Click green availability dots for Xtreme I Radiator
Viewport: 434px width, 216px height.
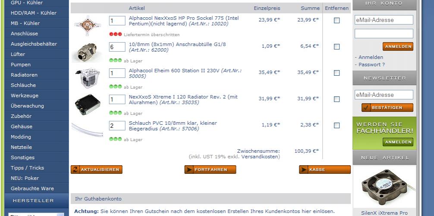(x=116, y=113)
